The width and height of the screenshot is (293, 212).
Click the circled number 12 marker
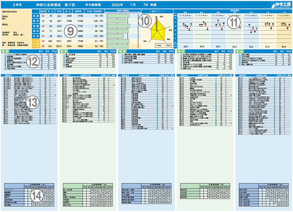coord(32,61)
